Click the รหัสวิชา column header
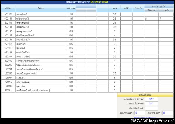 8,8
